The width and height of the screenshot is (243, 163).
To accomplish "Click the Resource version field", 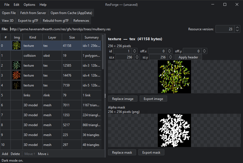I will tap(225, 29).
